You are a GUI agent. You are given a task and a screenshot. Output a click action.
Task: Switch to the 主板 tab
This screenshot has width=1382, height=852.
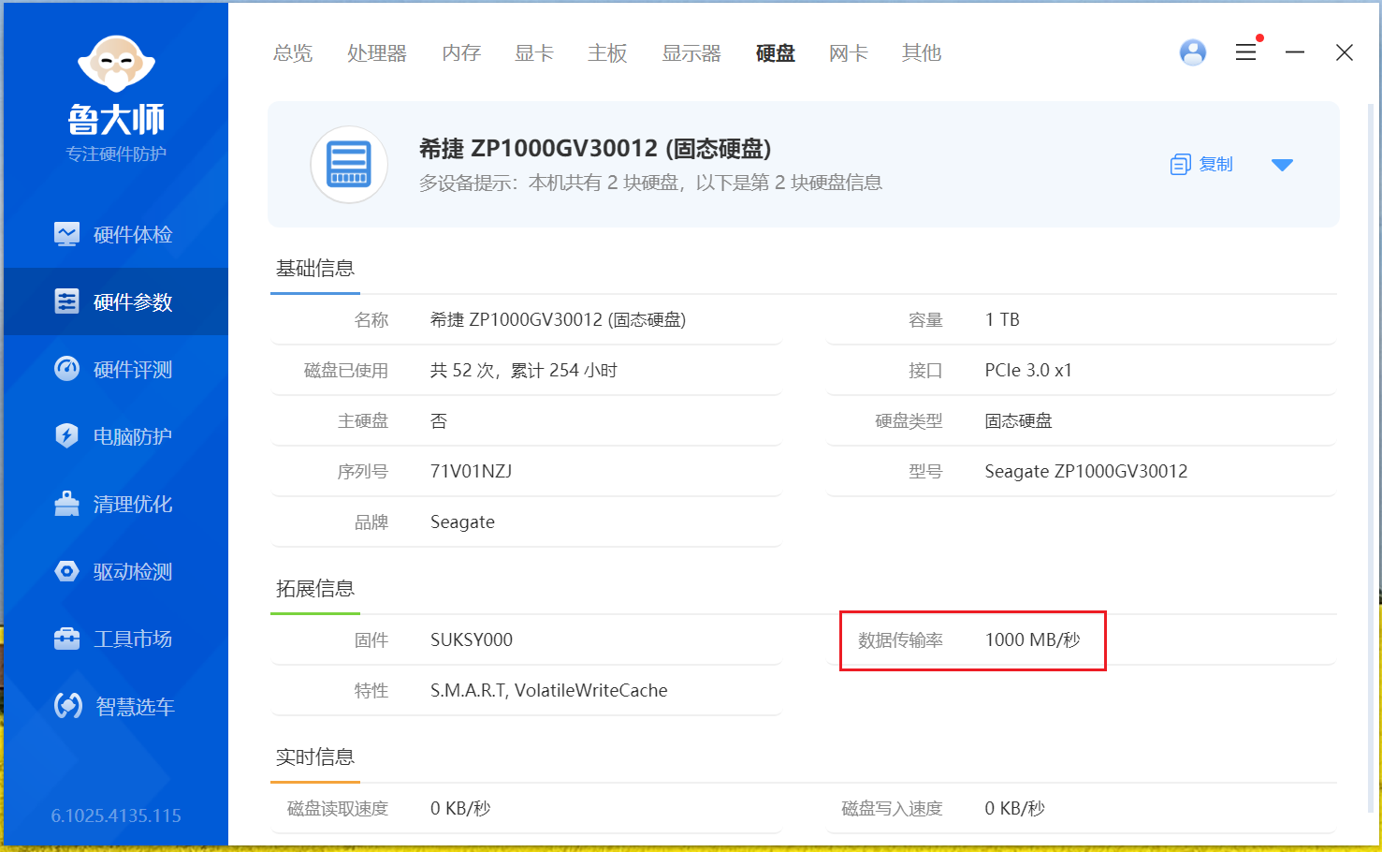click(x=607, y=53)
